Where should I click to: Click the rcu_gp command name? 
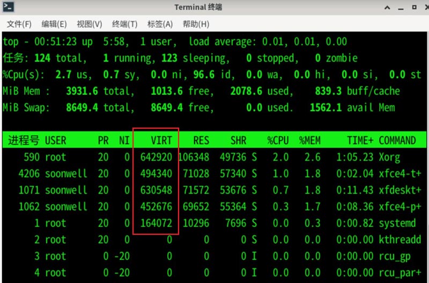pyautogui.click(x=395, y=257)
